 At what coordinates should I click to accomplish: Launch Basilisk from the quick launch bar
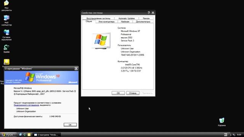point(24,135)
